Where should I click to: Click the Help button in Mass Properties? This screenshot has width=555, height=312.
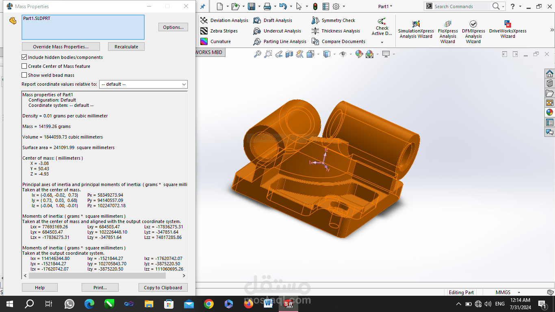(40, 288)
